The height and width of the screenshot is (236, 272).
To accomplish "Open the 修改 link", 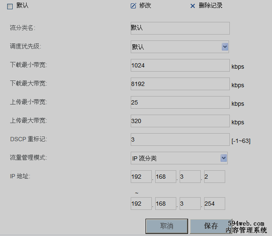I will coord(145,5).
